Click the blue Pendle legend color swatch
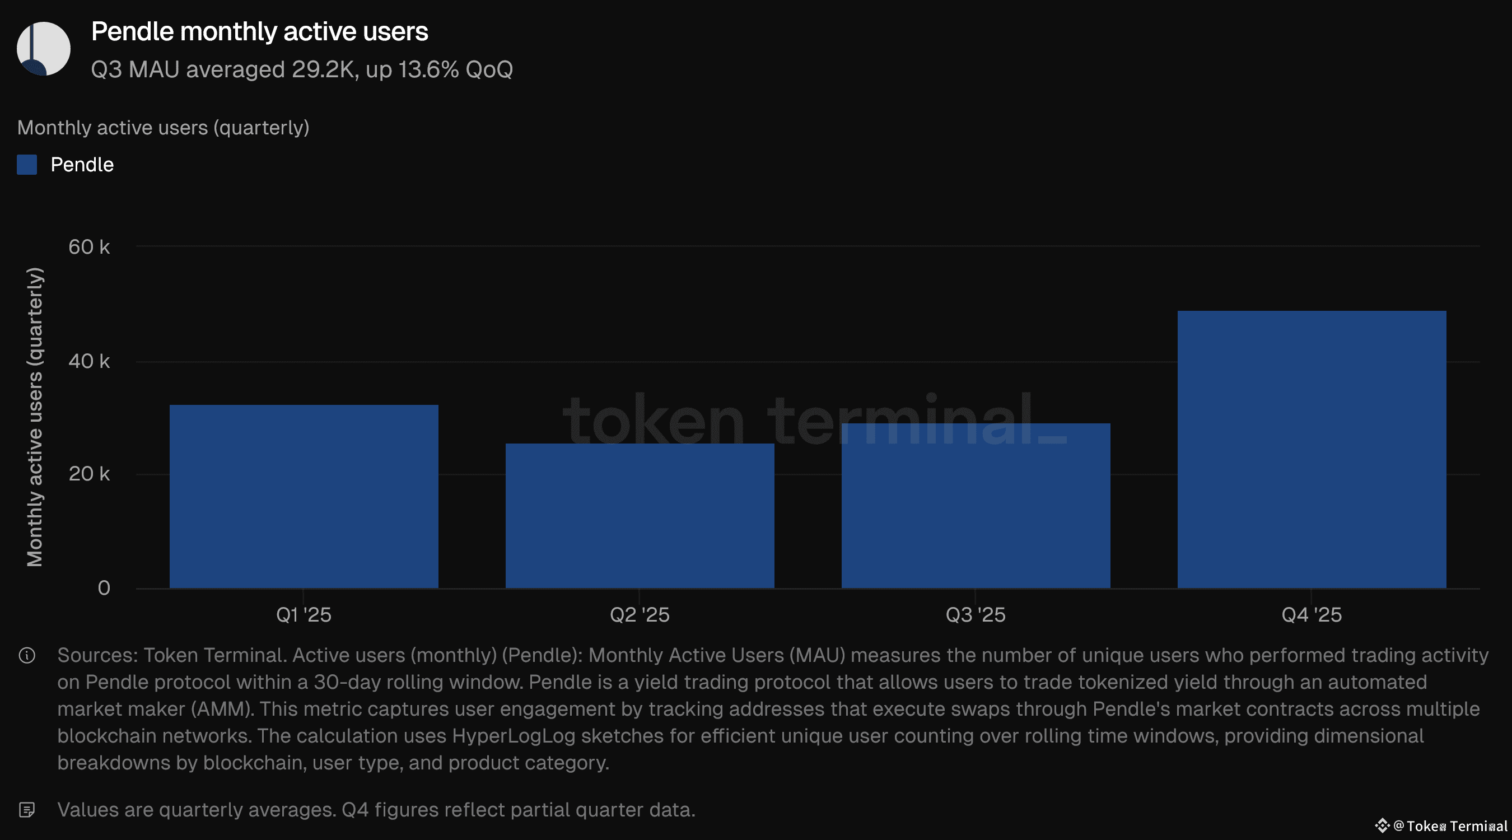The width and height of the screenshot is (1512, 840). point(27,165)
